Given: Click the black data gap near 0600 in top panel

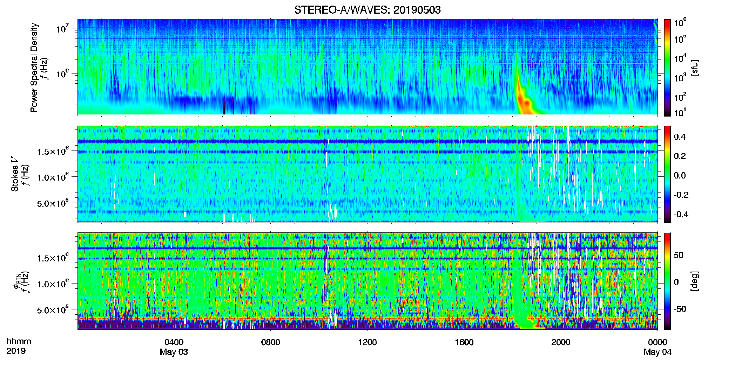Looking at the screenshot, I should pos(224,106).
